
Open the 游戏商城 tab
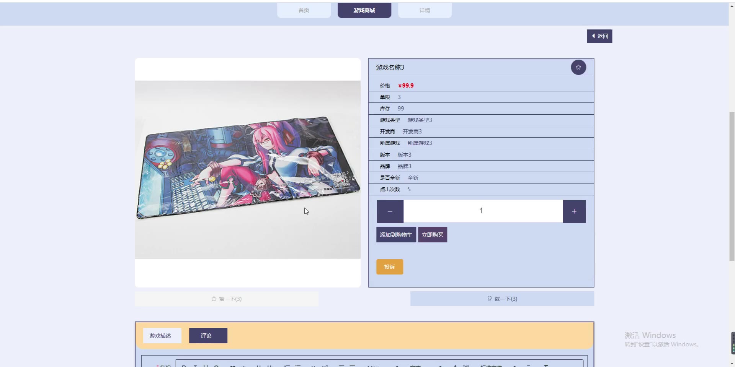pos(364,10)
